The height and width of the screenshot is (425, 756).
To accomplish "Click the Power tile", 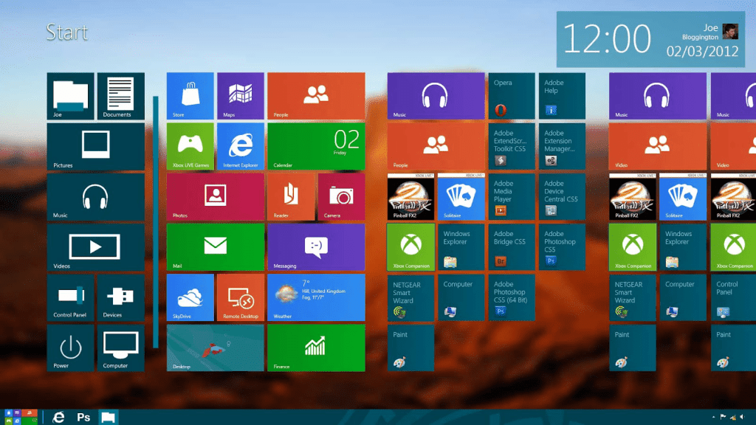I will point(70,348).
